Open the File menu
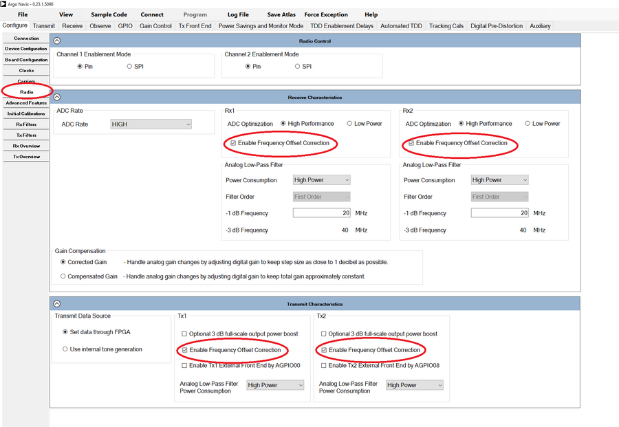 coord(22,14)
